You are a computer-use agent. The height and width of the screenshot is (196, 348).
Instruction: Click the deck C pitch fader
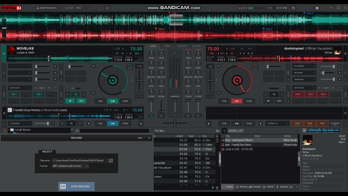139,80
